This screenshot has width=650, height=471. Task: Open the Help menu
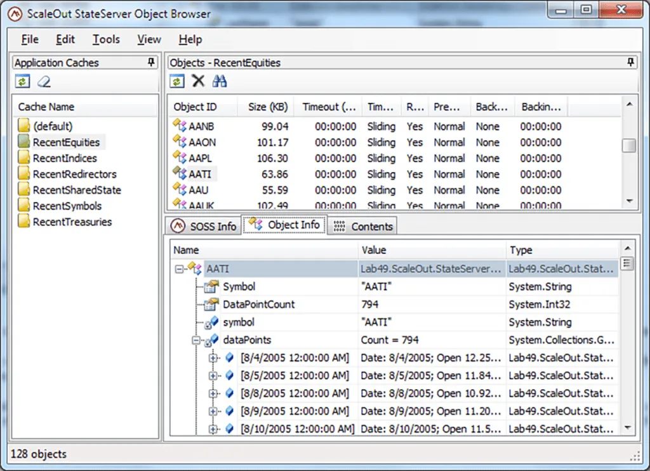(190, 39)
